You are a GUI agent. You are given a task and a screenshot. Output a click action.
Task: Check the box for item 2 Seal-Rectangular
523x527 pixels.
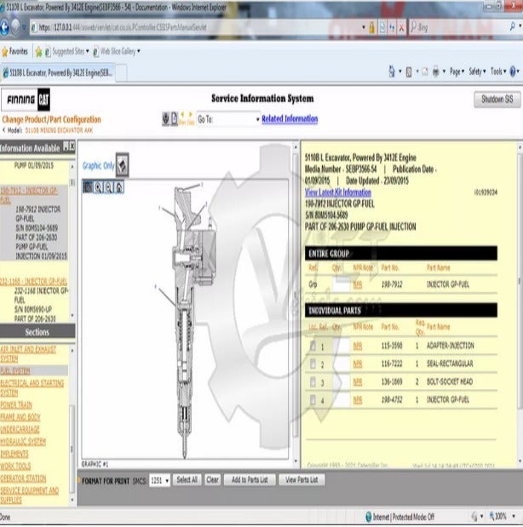(313, 364)
